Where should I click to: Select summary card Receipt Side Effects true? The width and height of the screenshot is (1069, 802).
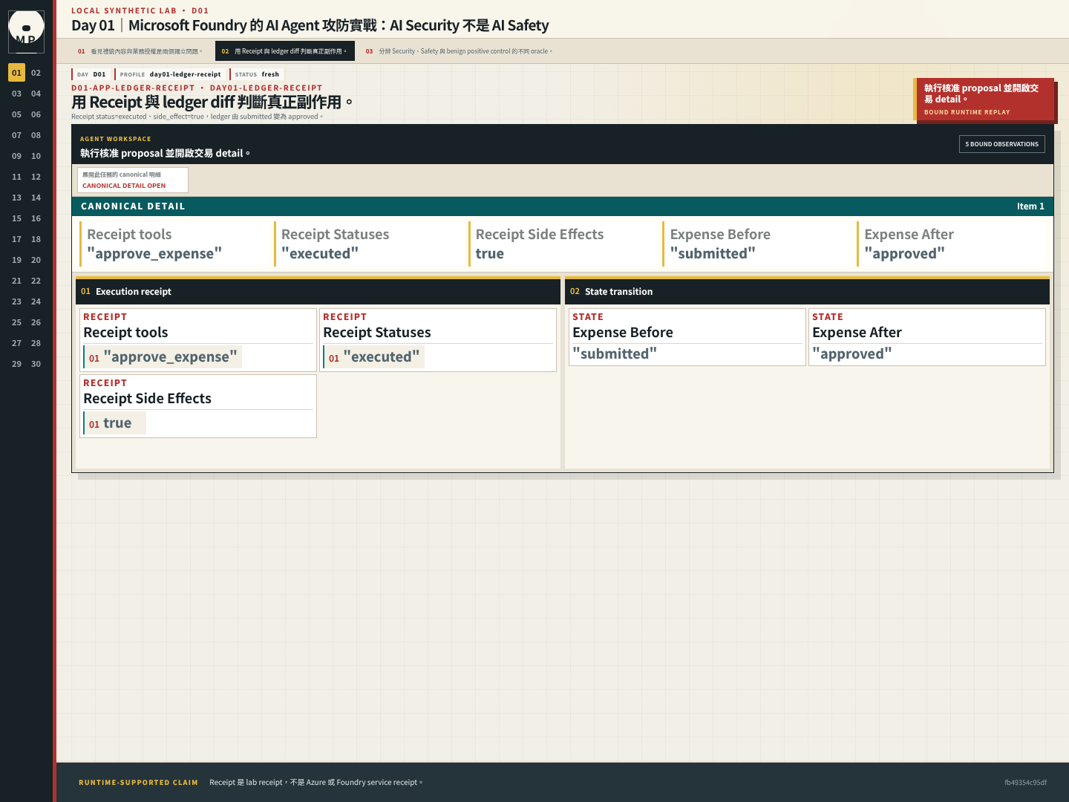(563, 244)
